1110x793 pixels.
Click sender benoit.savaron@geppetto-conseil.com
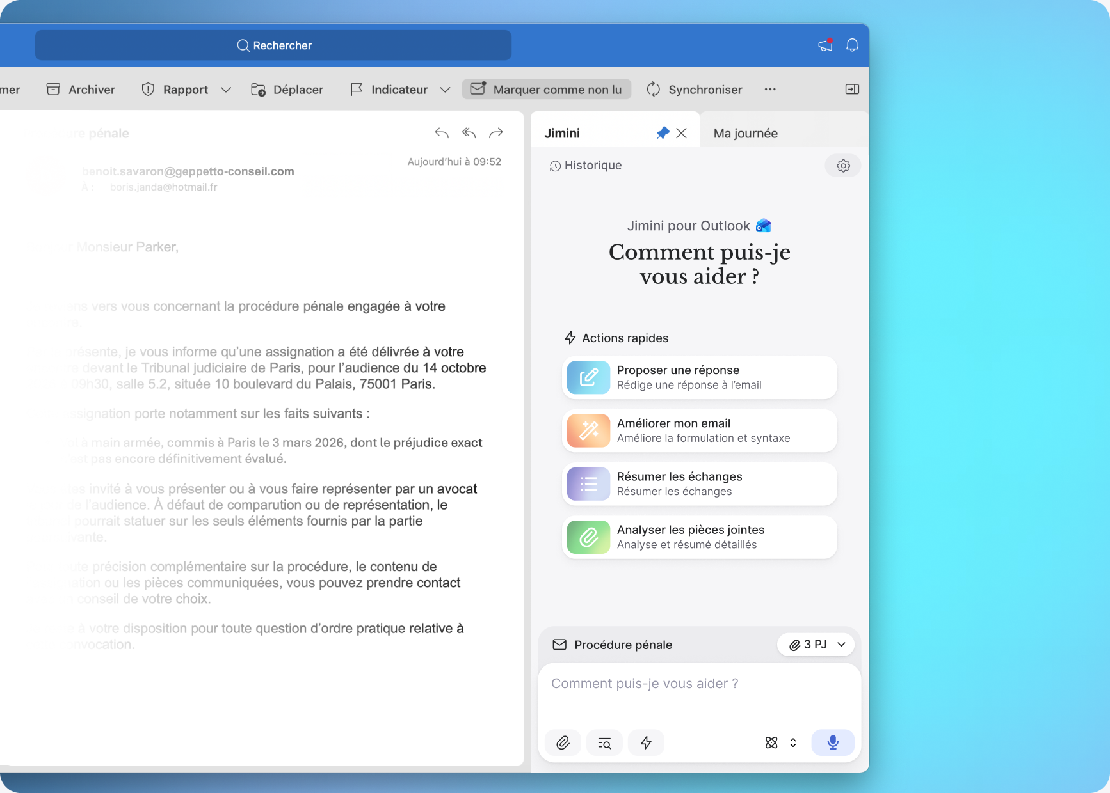[188, 171]
